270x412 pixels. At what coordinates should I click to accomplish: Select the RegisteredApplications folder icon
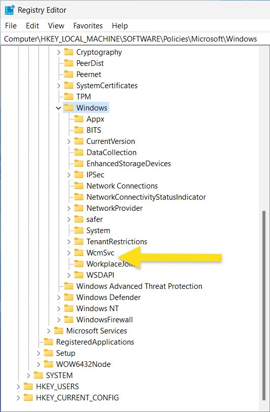49,342
